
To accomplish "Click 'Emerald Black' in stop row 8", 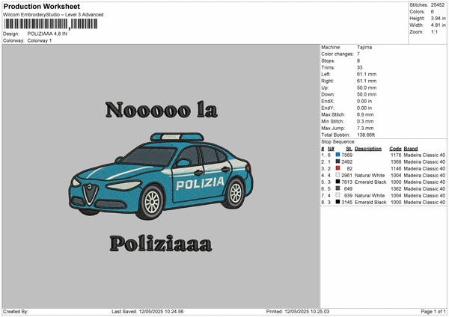I will [370, 203].
